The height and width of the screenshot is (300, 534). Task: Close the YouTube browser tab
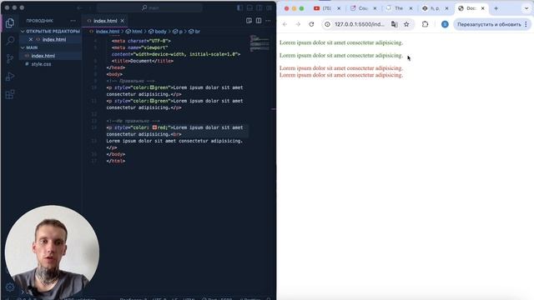pyautogui.click(x=339, y=8)
